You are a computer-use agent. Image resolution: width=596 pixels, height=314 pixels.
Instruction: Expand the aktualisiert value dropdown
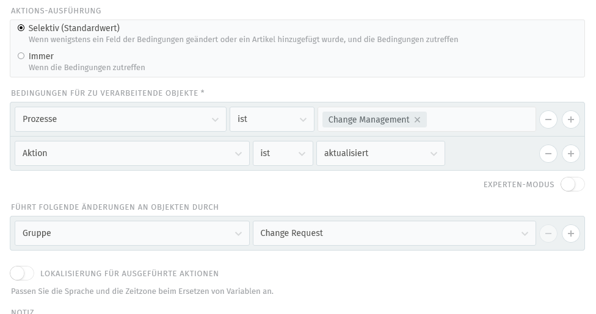point(380,154)
